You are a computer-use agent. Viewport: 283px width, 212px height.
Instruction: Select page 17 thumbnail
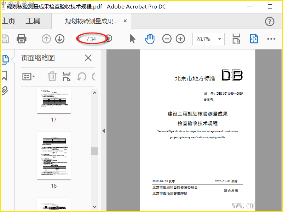(x=54, y=101)
